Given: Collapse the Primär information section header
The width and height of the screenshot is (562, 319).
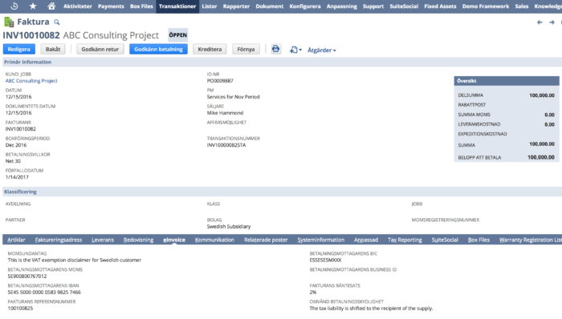Looking at the screenshot, I should click(x=27, y=62).
